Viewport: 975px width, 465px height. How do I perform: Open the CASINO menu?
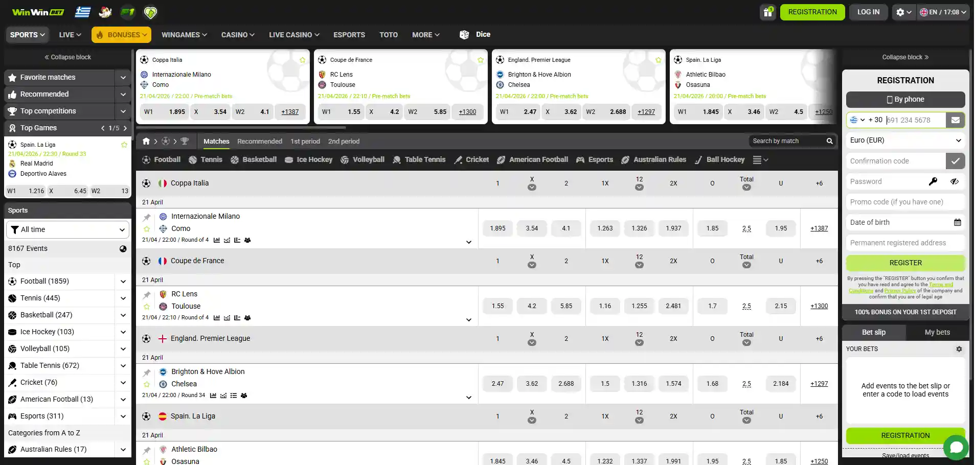tap(238, 35)
